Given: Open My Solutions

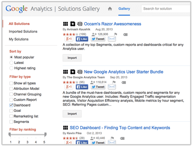Looking at the screenshot, I should click(x=19, y=39).
